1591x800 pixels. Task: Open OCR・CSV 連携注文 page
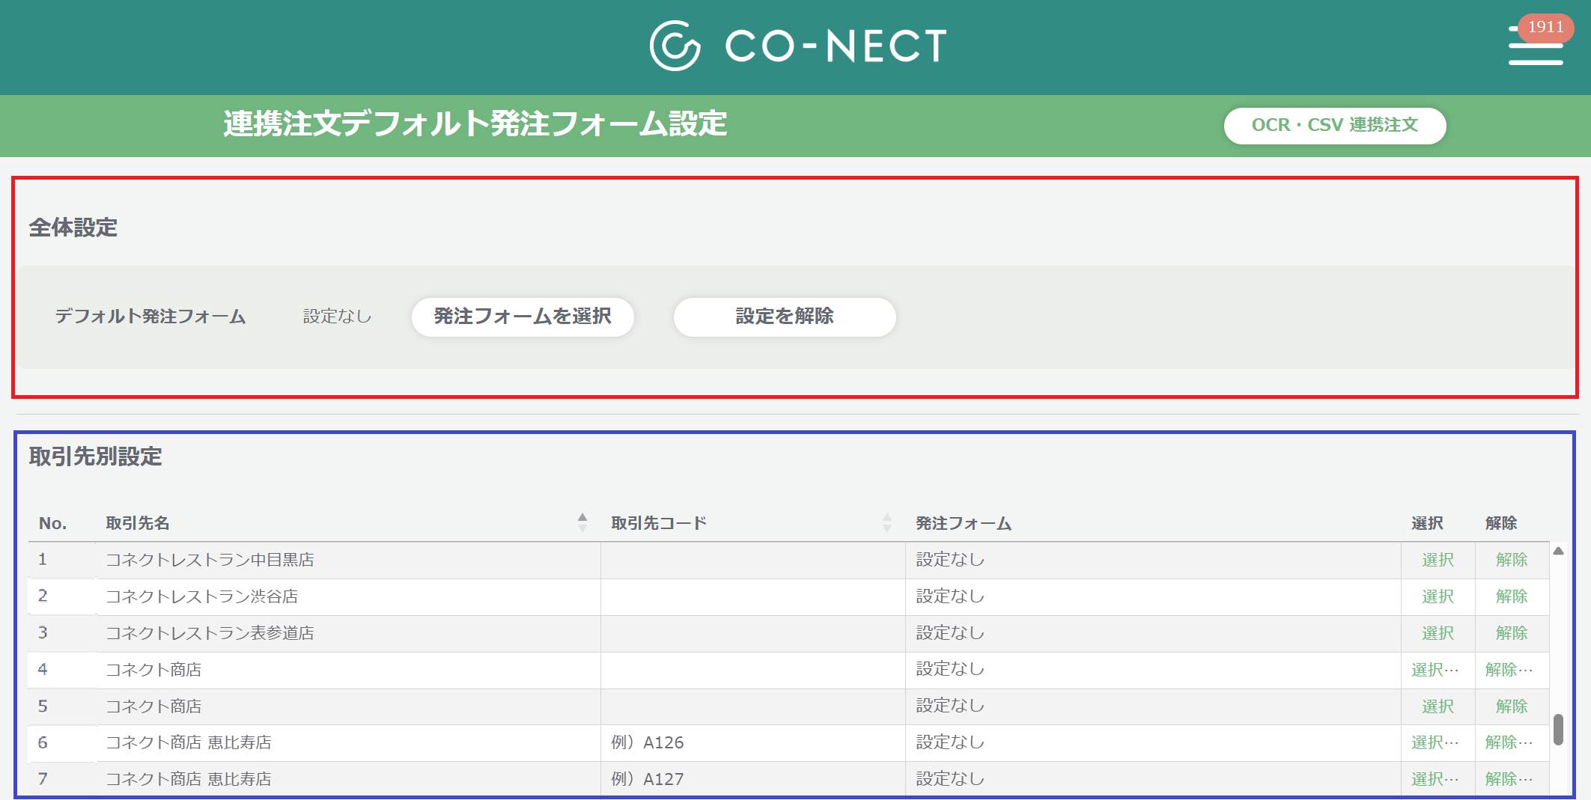1334,125
